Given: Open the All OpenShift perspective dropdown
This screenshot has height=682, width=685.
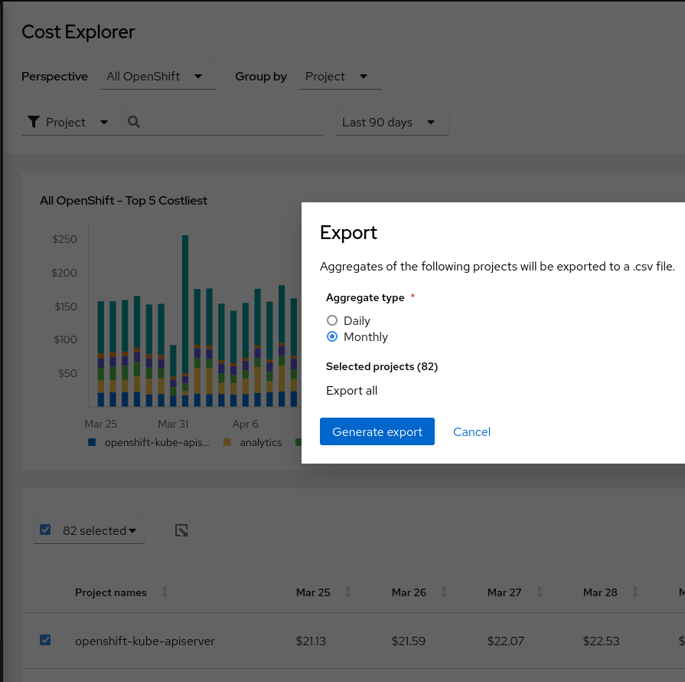Looking at the screenshot, I should tap(158, 77).
